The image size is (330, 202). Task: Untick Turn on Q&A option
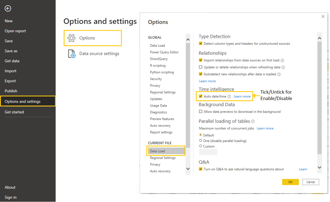(201, 169)
